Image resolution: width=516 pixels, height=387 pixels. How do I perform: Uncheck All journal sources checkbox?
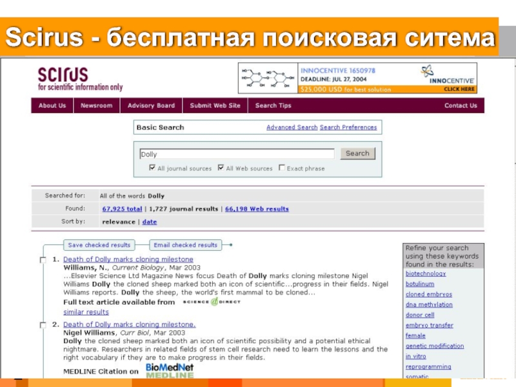tap(152, 168)
